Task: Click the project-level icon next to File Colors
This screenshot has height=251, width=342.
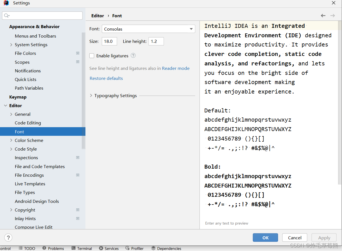Action: (78, 53)
